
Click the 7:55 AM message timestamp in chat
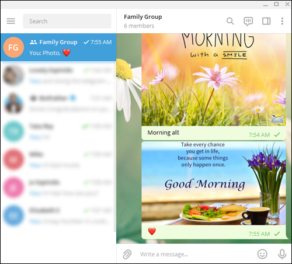coord(259,234)
